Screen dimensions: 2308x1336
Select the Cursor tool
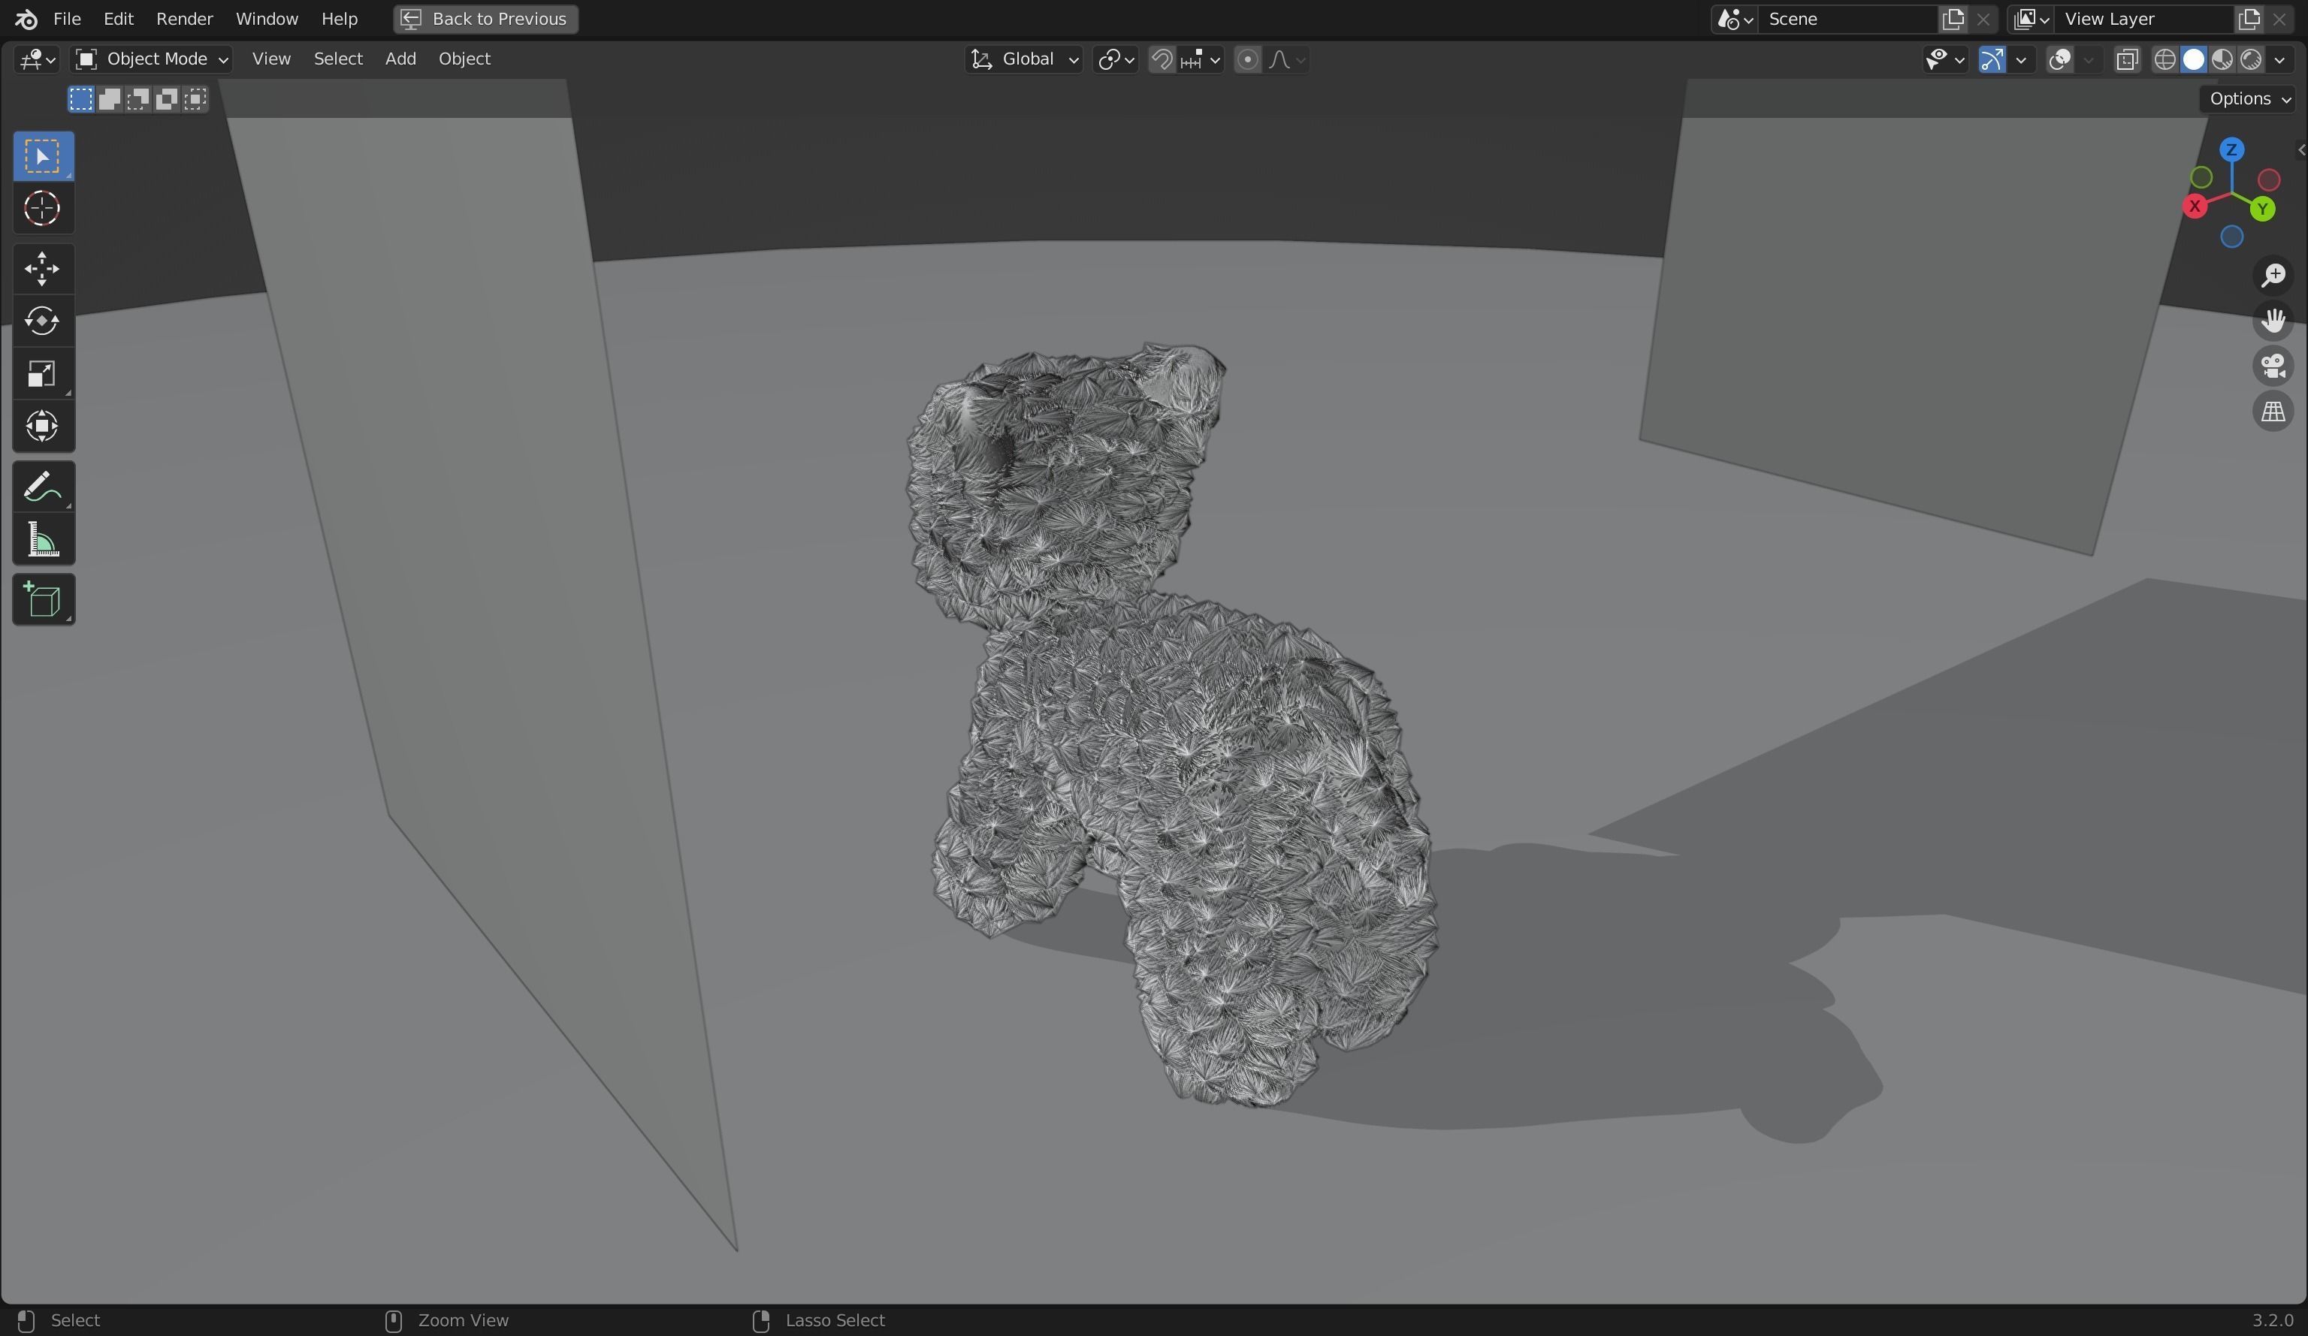[x=42, y=209]
